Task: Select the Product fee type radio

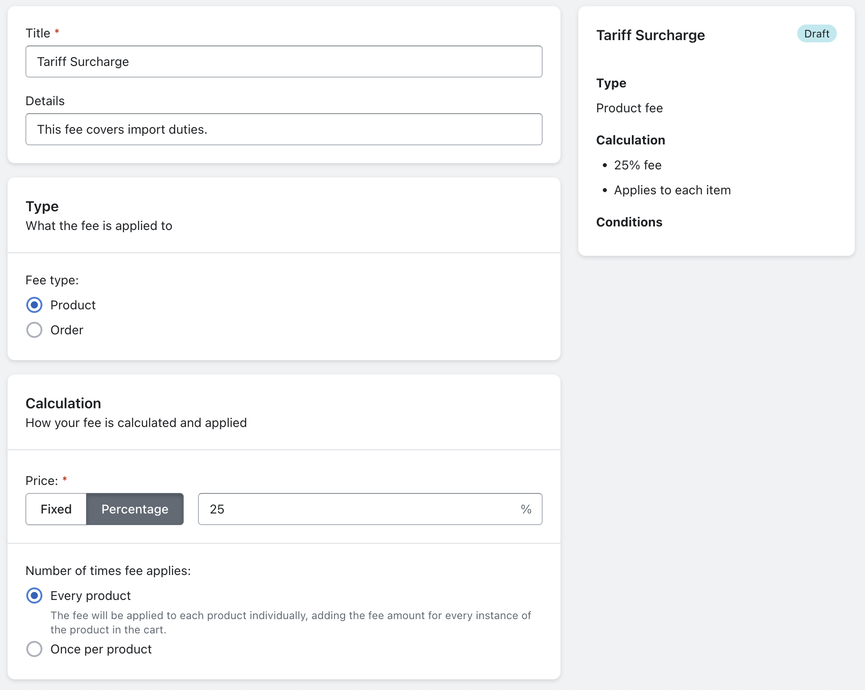Action: (34, 305)
